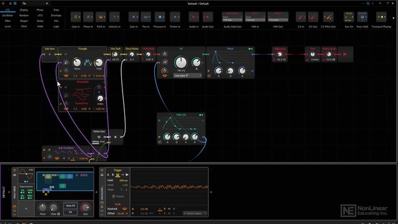Open the Poly Grid FX chain
The image size is (398, 224).
click(70, 212)
